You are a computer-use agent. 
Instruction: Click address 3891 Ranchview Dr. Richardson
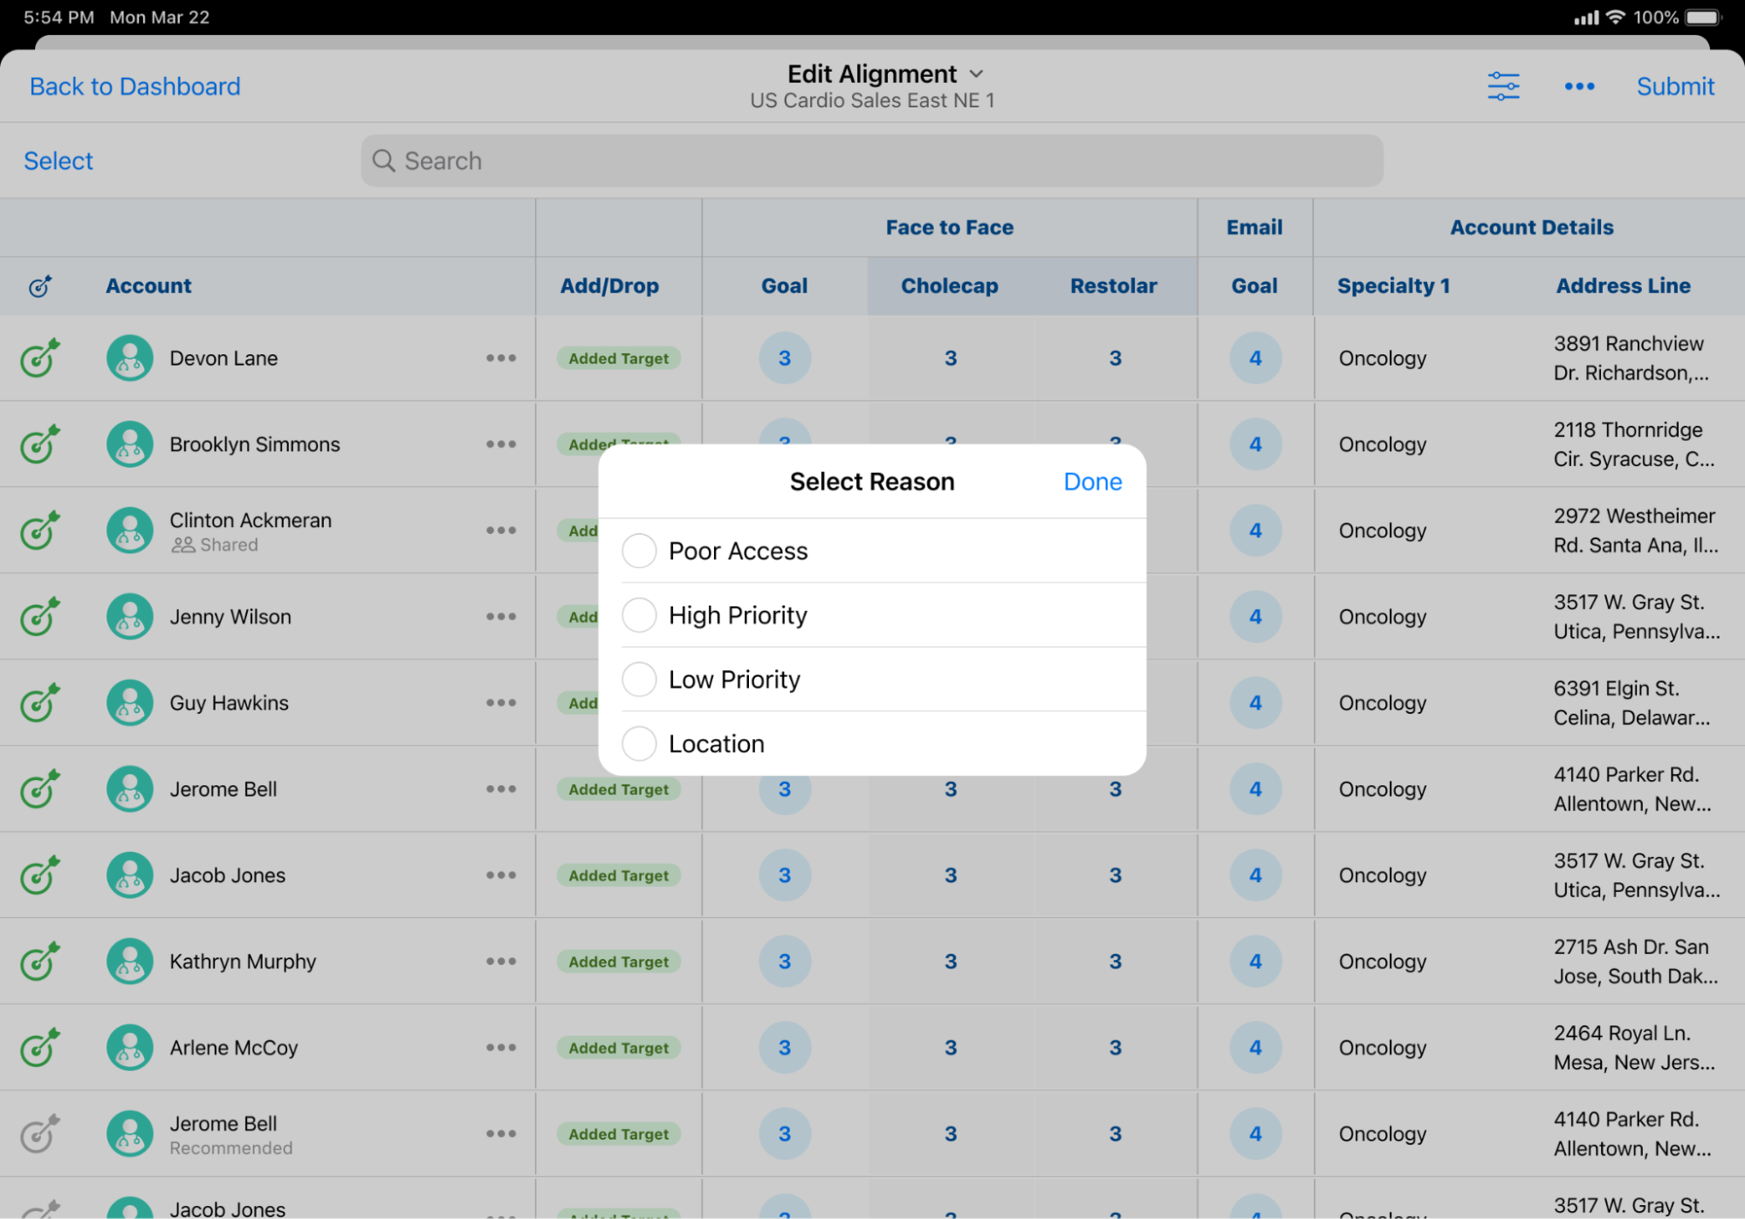1631,358
